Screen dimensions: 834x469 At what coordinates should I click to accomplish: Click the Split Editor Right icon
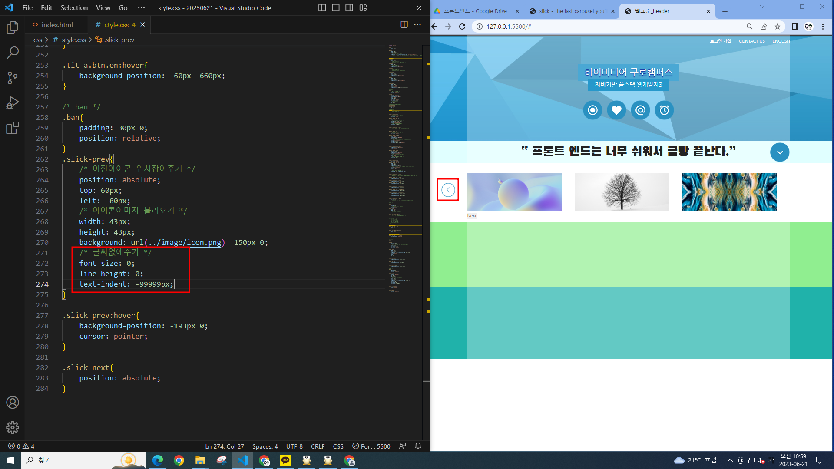[404, 25]
